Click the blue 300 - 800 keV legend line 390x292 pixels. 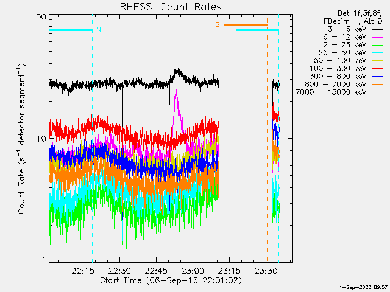click(x=377, y=77)
